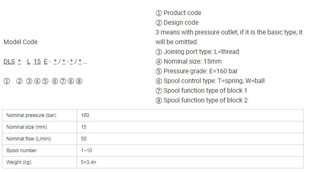Click the circled 3 under the model code

tap(29, 81)
